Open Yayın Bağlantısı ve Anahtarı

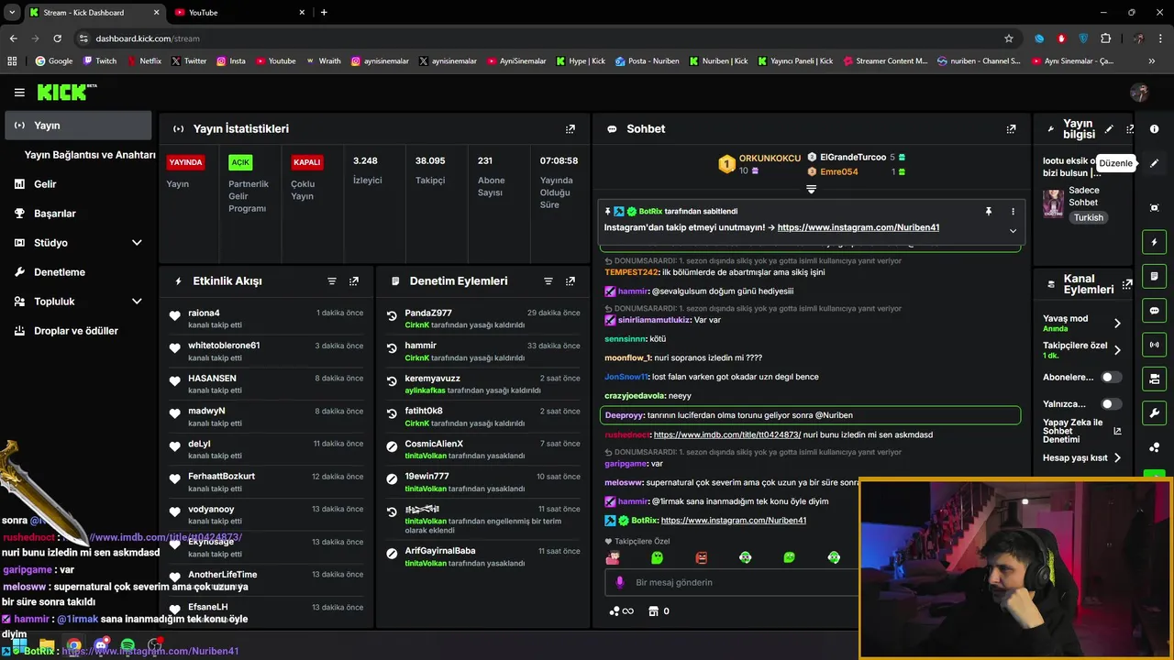90,155
